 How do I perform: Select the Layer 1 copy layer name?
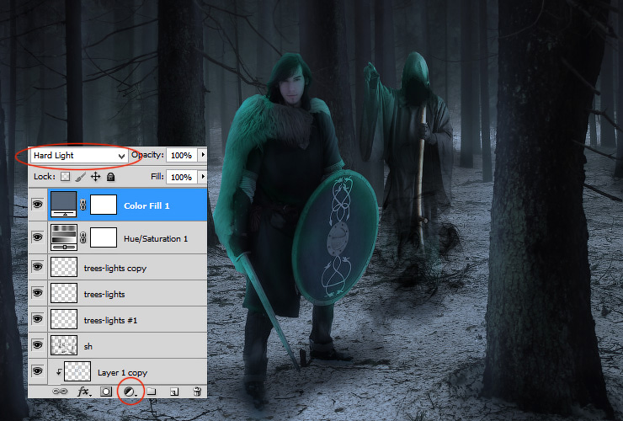122,373
